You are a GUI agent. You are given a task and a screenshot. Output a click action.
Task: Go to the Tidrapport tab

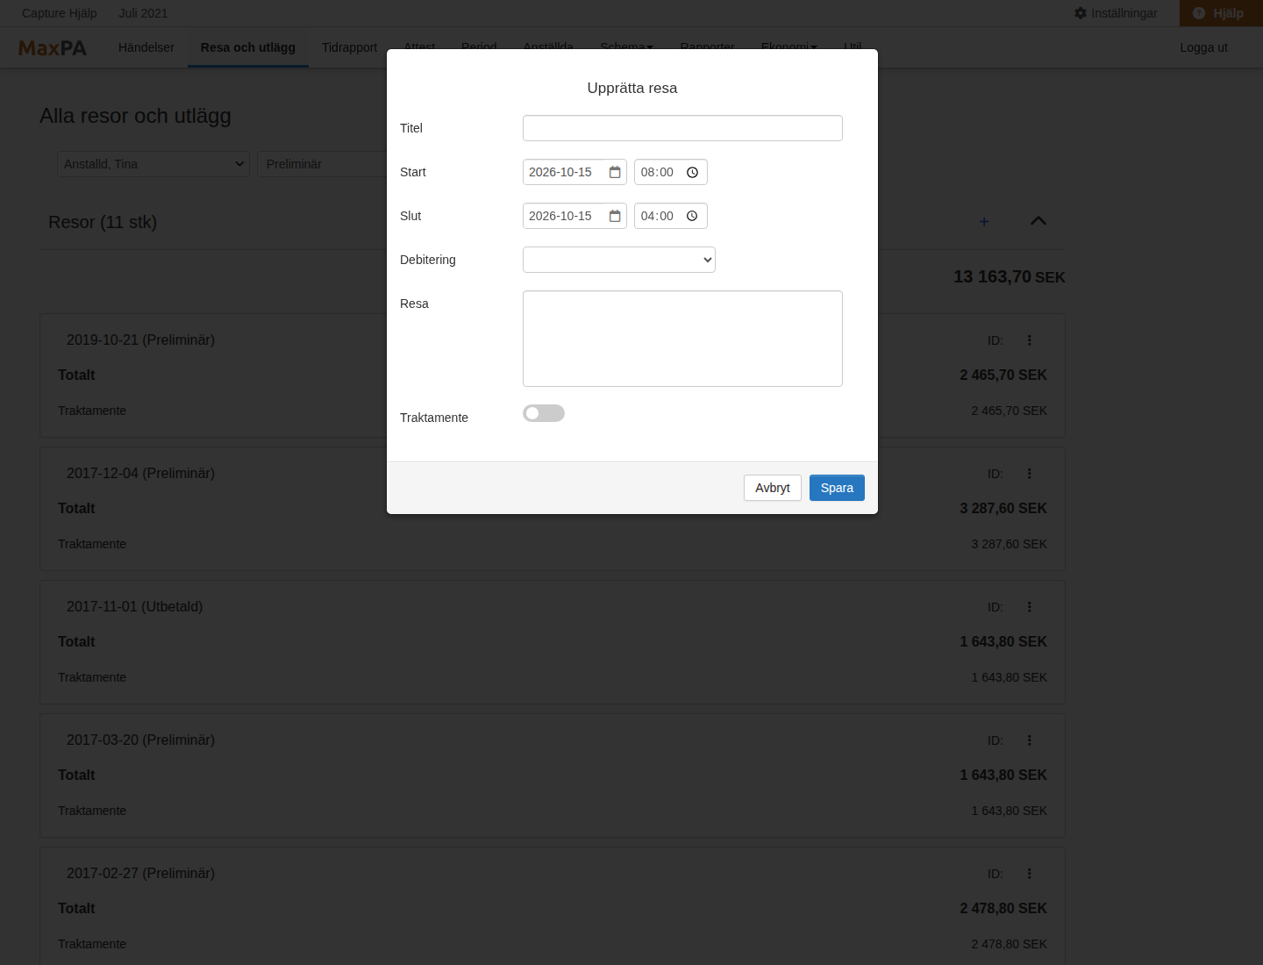click(x=349, y=47)
